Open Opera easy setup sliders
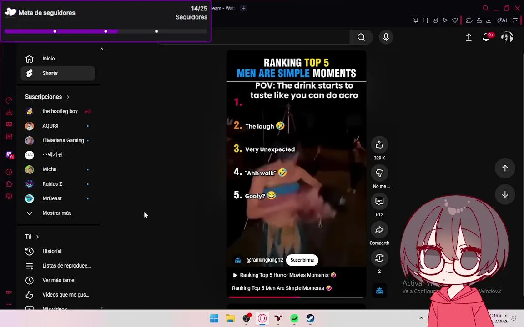Screen dimensions: 524x327 pos(515,20)
